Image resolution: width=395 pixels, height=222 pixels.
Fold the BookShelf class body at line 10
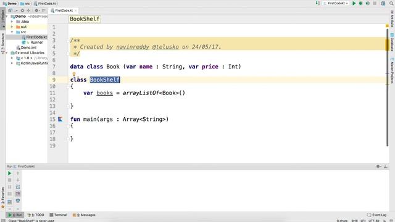click(68, 86)
